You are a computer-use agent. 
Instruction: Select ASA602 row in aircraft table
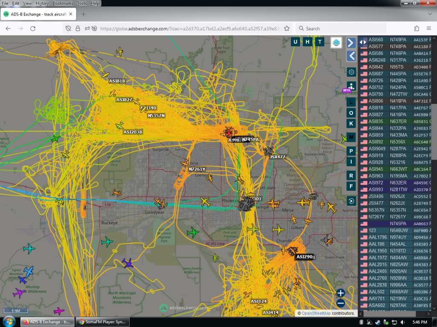coord(395,305)
